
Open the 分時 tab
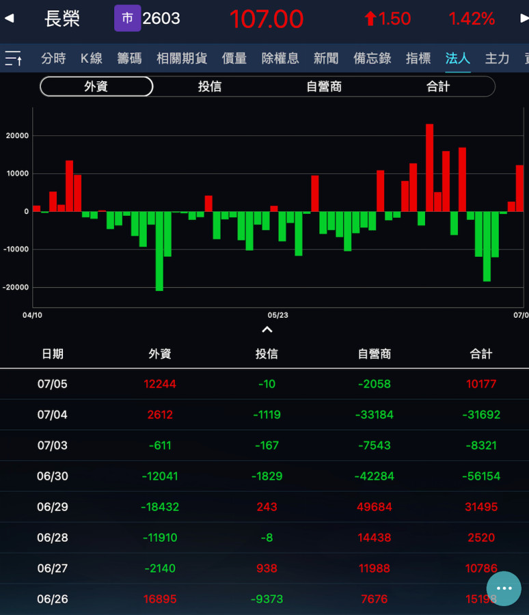[x=53, y=59]
